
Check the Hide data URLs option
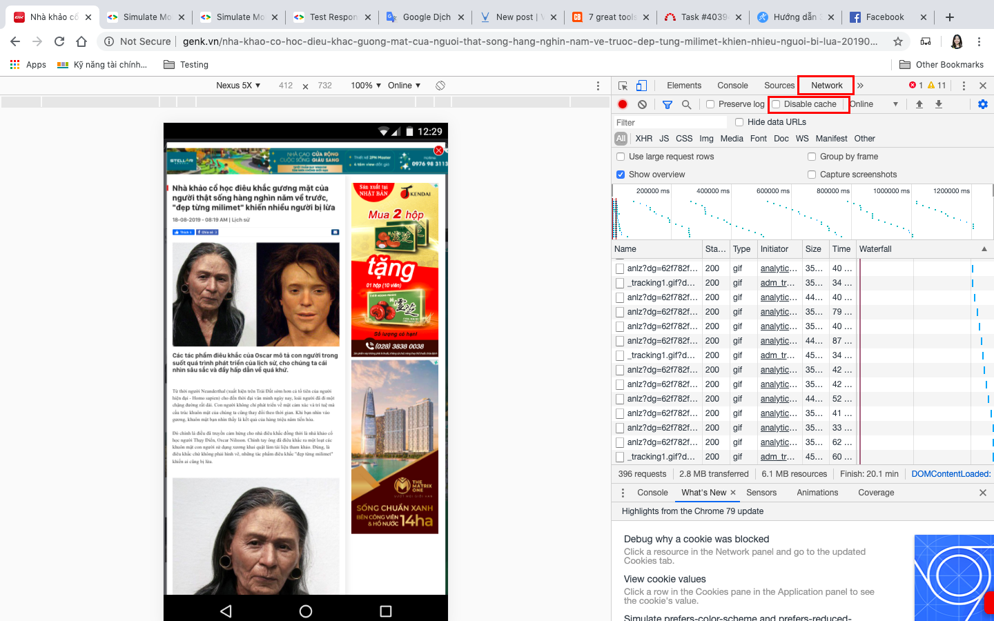click(739, 122)
